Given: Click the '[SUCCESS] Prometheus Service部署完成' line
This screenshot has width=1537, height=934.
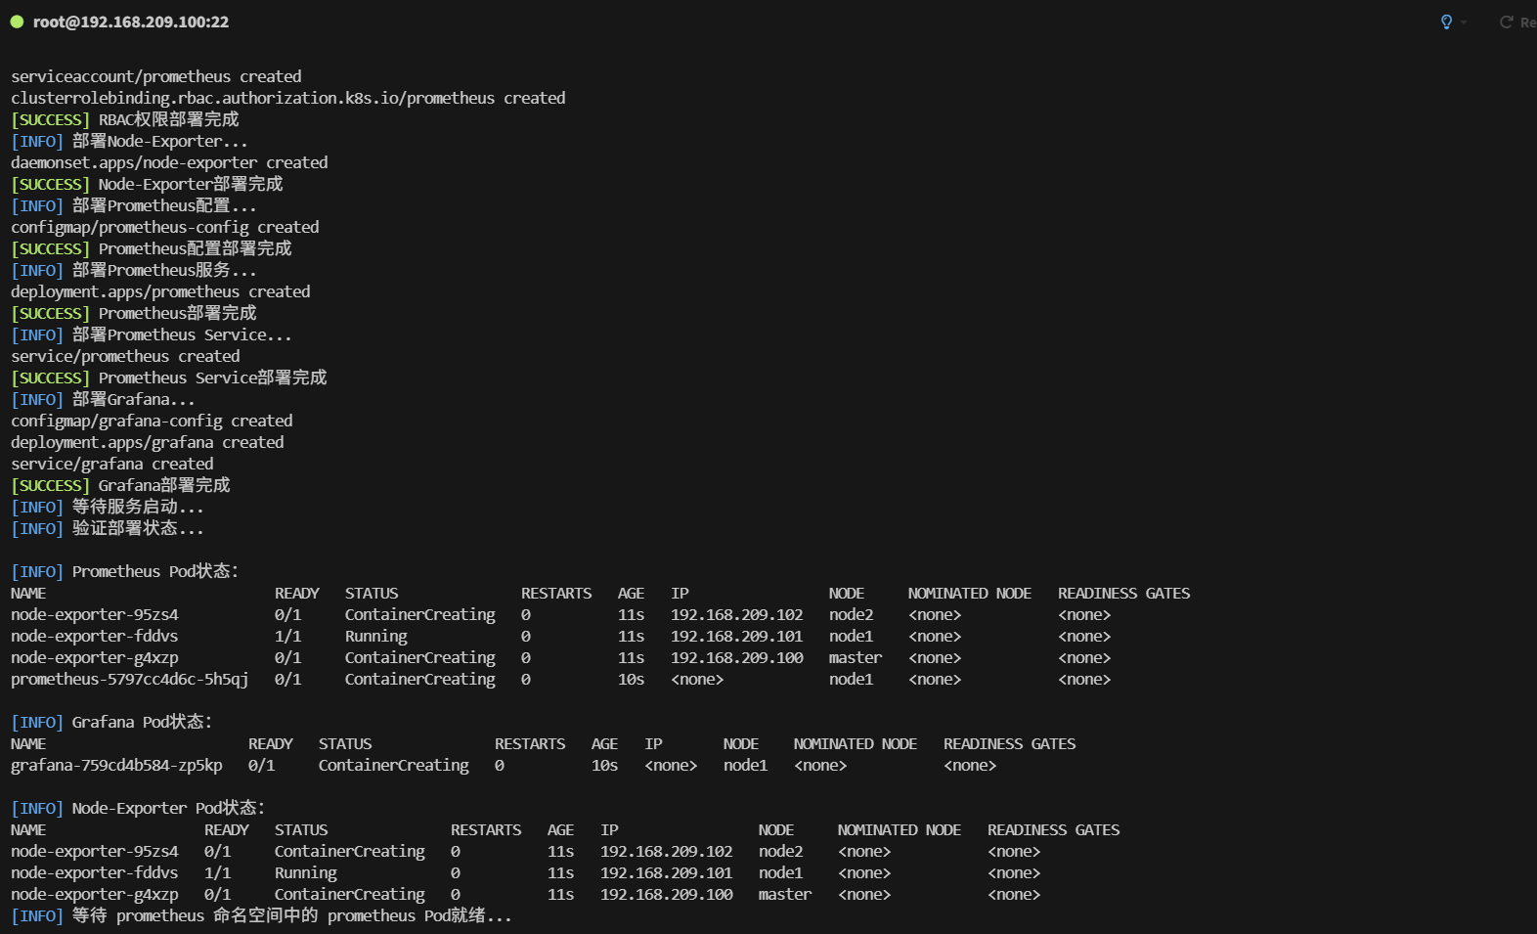Looking at the screenshot, I should [169, 378].
